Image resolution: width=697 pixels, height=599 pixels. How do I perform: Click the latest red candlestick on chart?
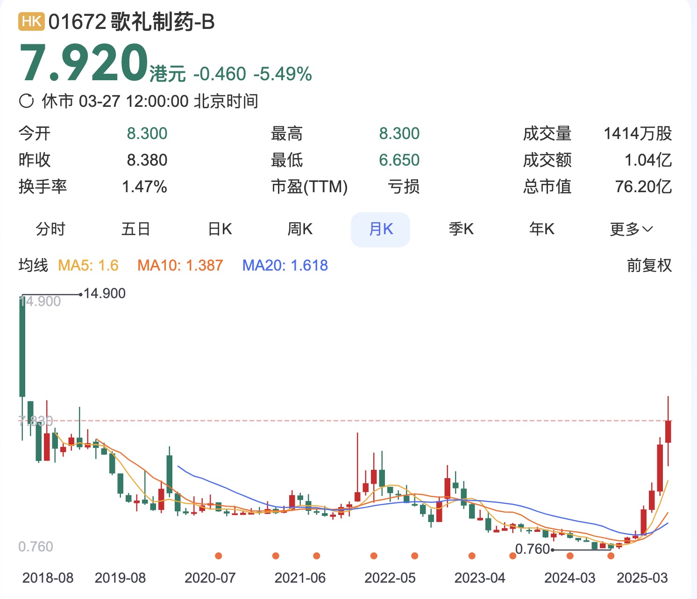click(669, 431)
